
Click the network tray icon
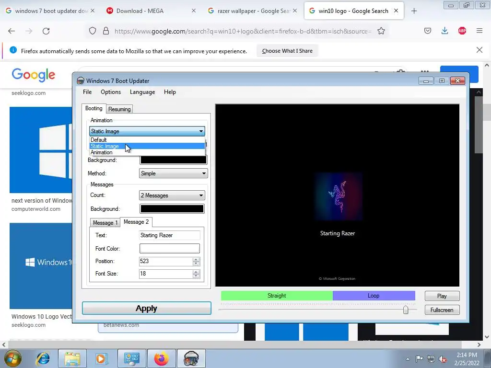(x=431, y=359)
